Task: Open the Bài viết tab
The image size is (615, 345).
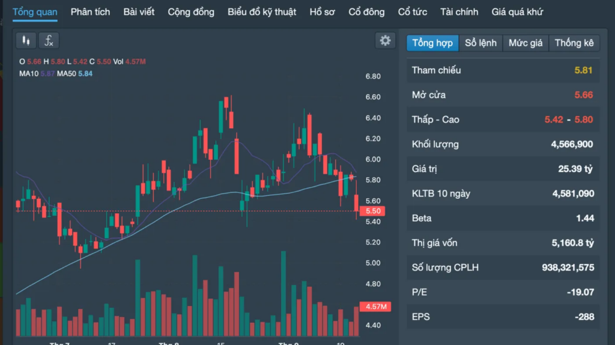Action: click(x=139, y=12)
